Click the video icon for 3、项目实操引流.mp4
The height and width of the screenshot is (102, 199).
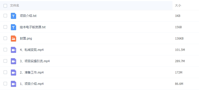tap(13, 61)
